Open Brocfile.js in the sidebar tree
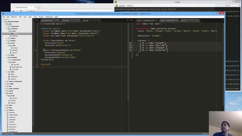Image resolution: width=242 pixels, height=136 pixels. tap(12, 129)
